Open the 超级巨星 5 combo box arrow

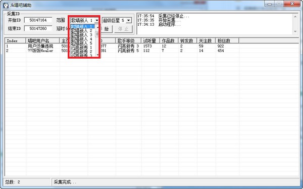[129, 20]
